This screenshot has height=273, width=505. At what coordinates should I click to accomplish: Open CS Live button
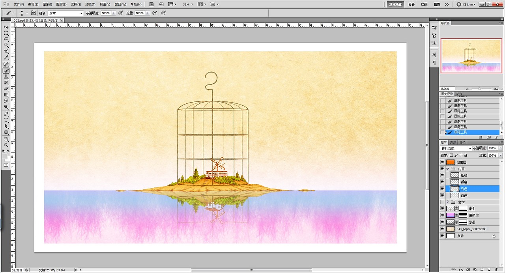pyautogui.click(x=466, y=4)
